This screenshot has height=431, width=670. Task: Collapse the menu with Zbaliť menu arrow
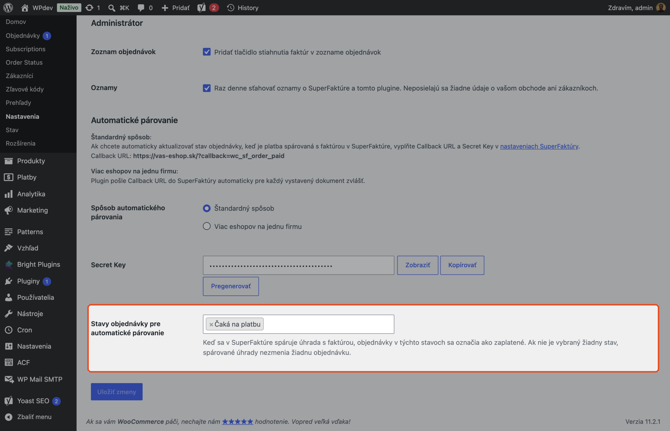9,417
